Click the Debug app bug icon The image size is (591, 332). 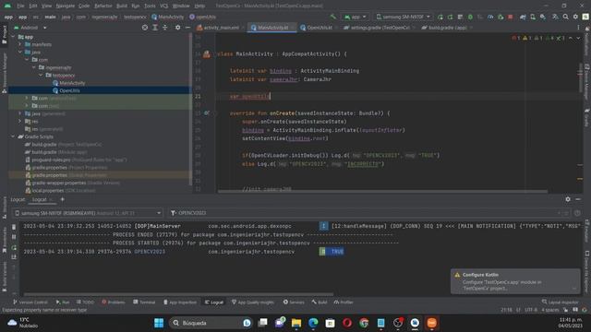pos(470,17)
